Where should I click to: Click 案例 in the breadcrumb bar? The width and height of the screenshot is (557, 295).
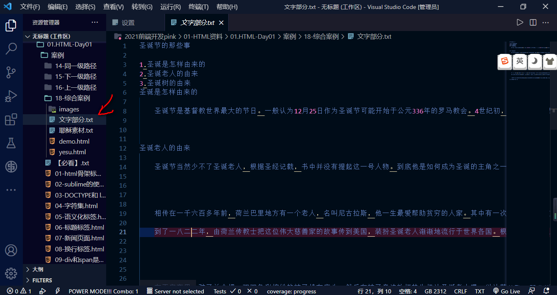pyautogui.click(x=290, y=36)
